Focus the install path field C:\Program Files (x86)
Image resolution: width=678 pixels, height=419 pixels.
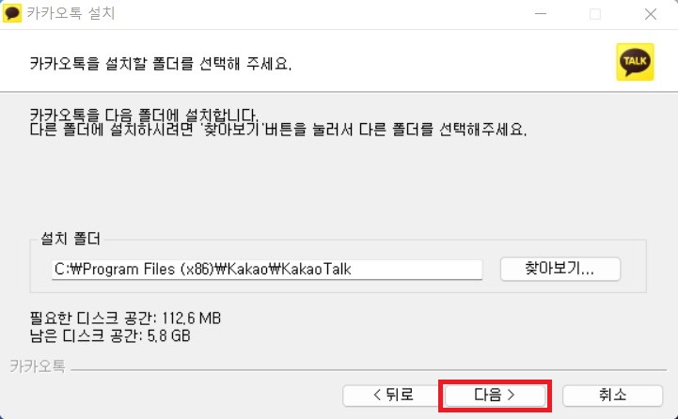click(x=267, y=270)
